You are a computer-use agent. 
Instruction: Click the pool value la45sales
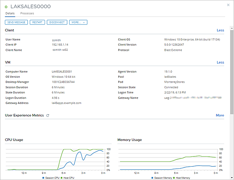170,77
